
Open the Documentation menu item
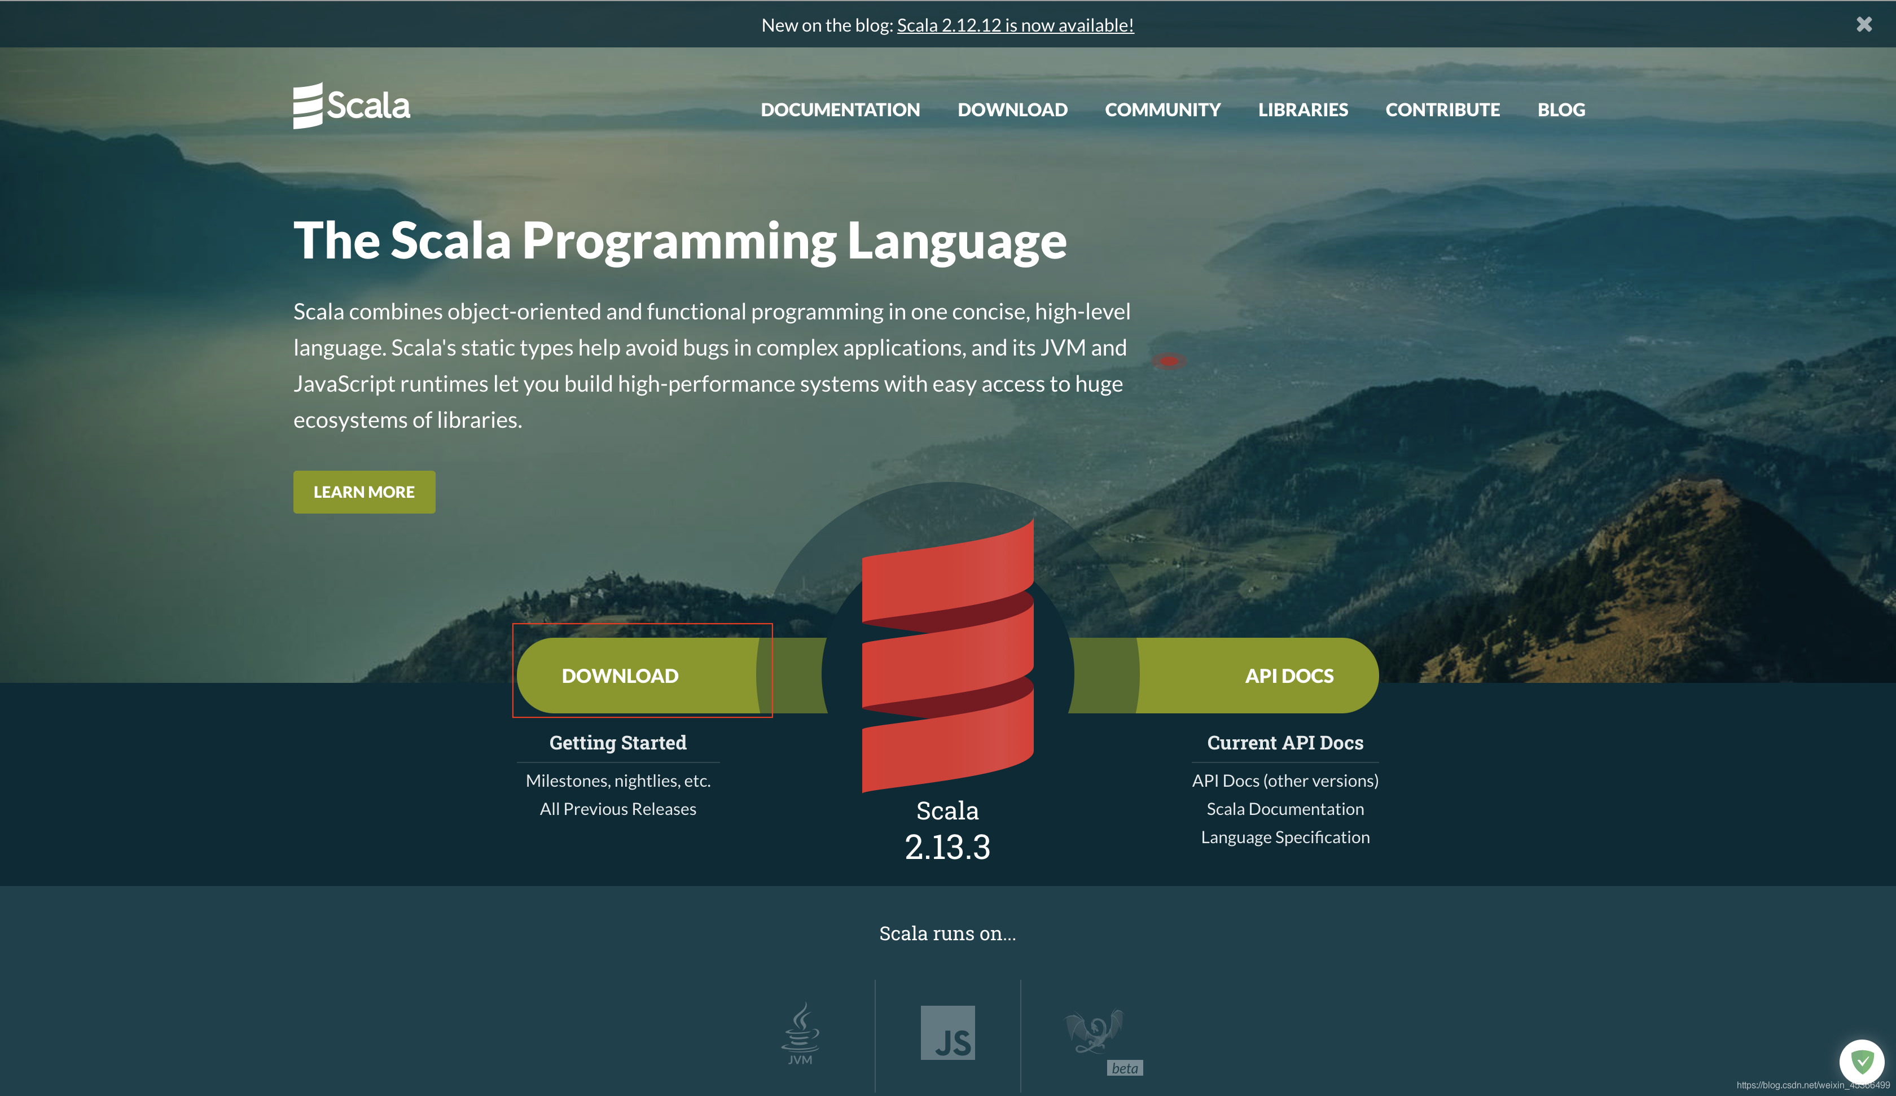pos(840,110)
